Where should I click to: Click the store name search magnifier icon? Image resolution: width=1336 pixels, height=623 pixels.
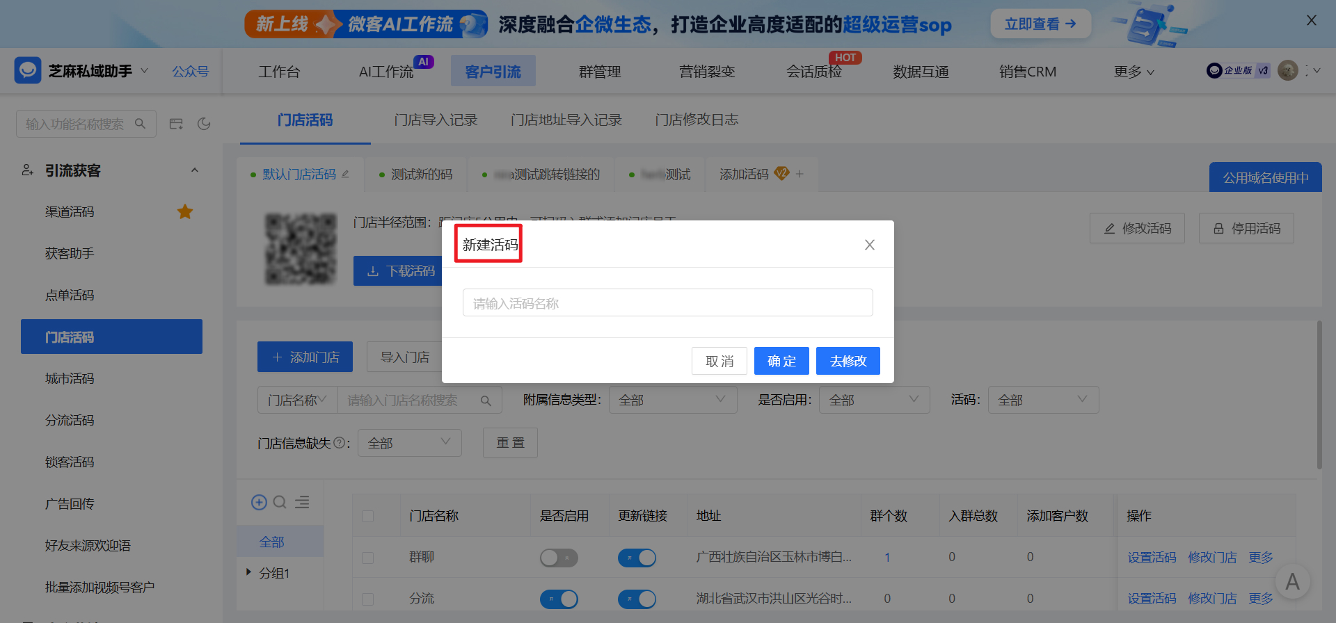[x=486, y=400]
